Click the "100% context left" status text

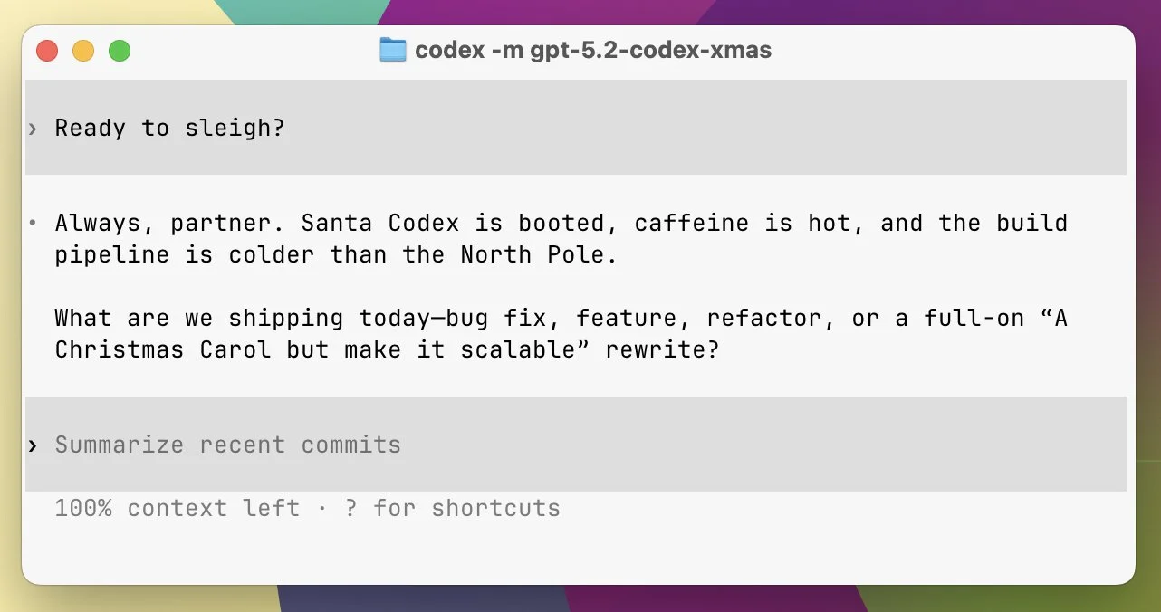(x=177, y=508)
